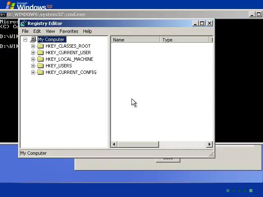Close the Registry Editor window
The image size is (263, 197).
click(x=210, y=23)
